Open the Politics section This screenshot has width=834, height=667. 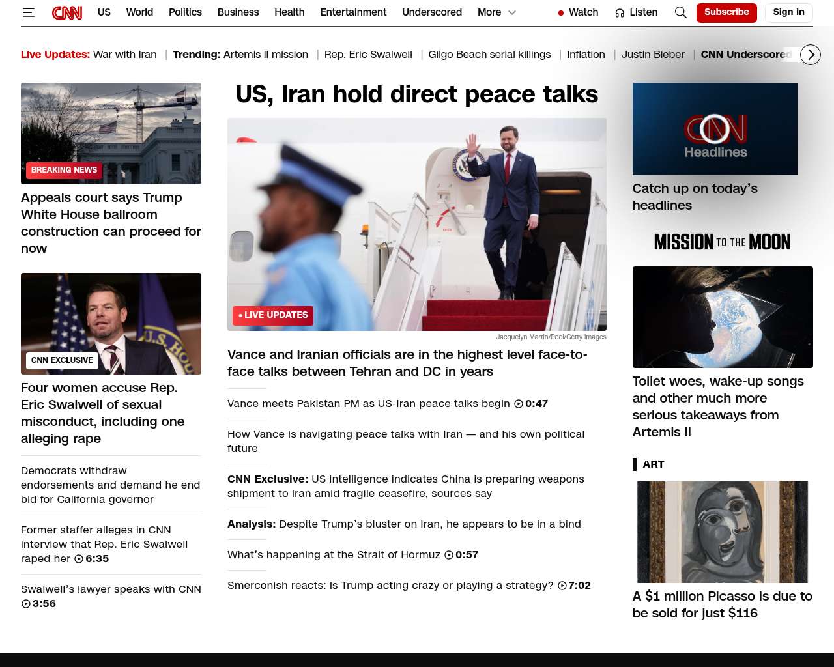pos(185,12)
